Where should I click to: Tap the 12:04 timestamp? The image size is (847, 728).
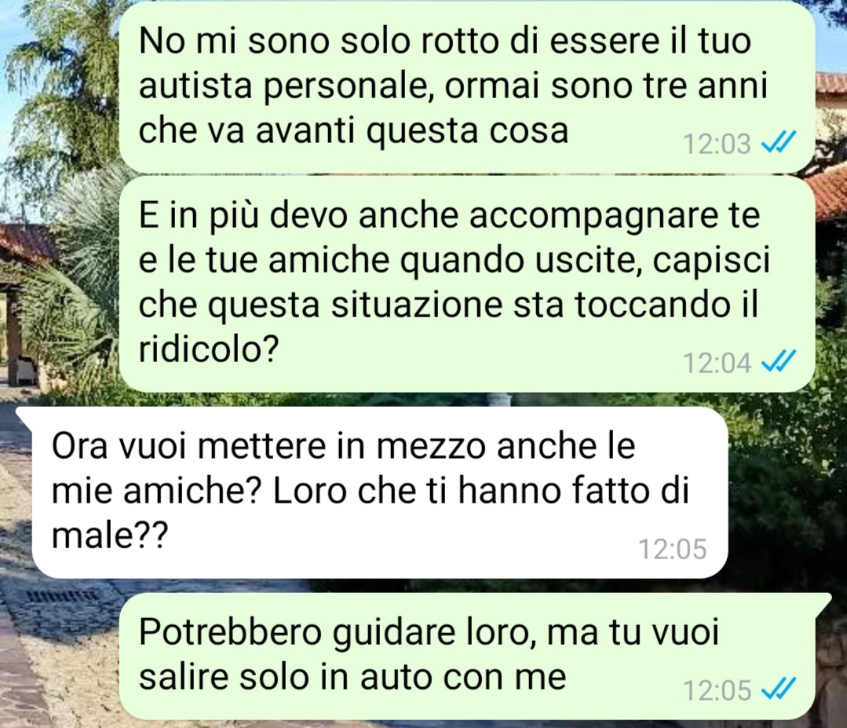(717, 363)
